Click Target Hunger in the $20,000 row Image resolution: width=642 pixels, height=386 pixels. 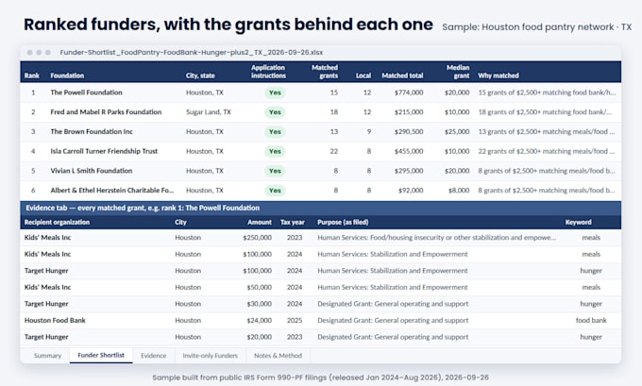coord(46,337)
